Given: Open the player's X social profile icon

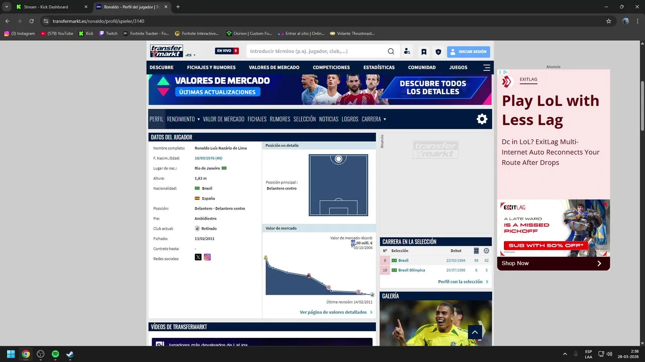Looking at the screenshot, I should [198, 257].
